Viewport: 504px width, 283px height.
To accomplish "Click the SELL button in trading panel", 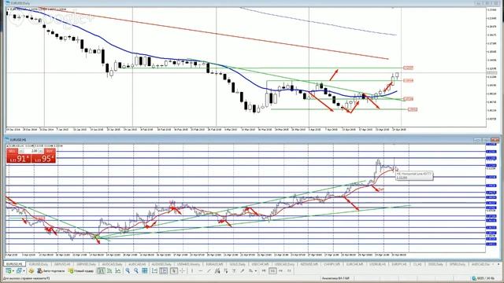I will click(x=13, y=151).
